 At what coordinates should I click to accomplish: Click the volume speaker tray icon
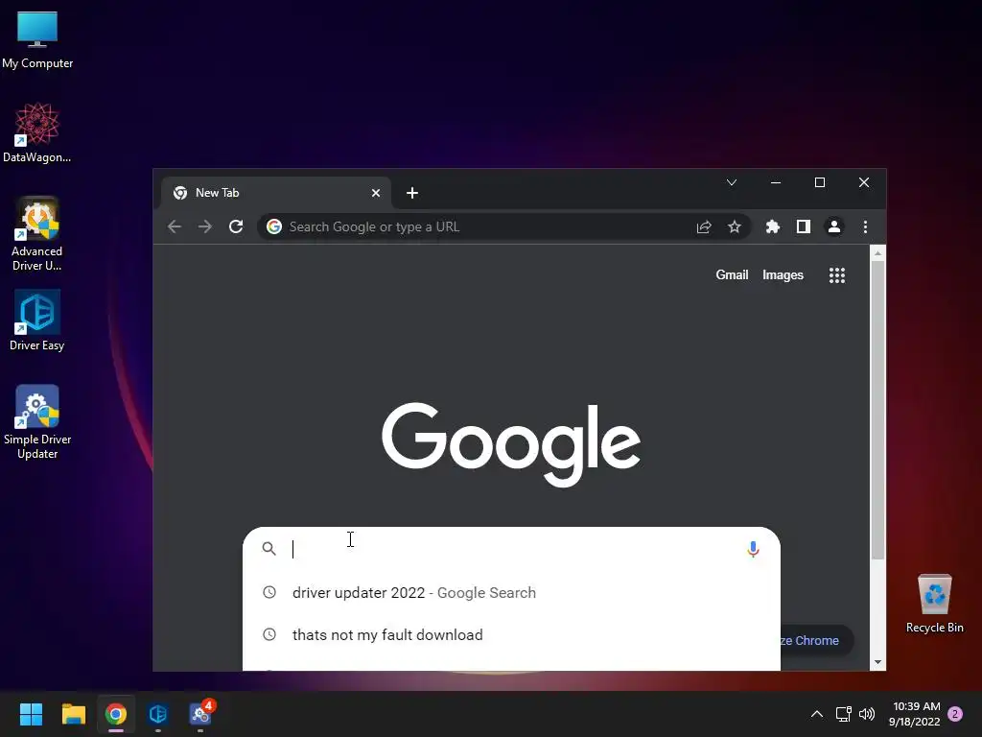coord(867,714)
